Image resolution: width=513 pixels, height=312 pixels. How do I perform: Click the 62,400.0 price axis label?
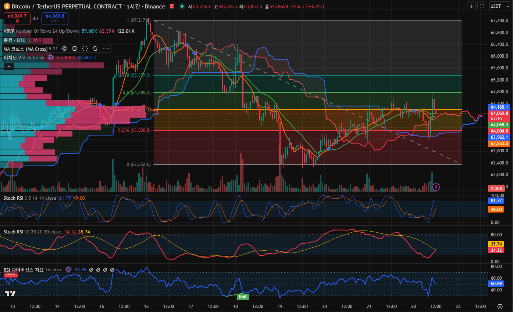[500, 163]
